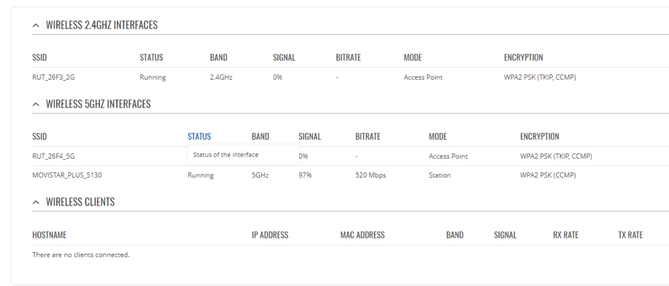669x286 pixels.
Task: Click the highlighted STATUS header in 5GHz table
Action: 199,137
